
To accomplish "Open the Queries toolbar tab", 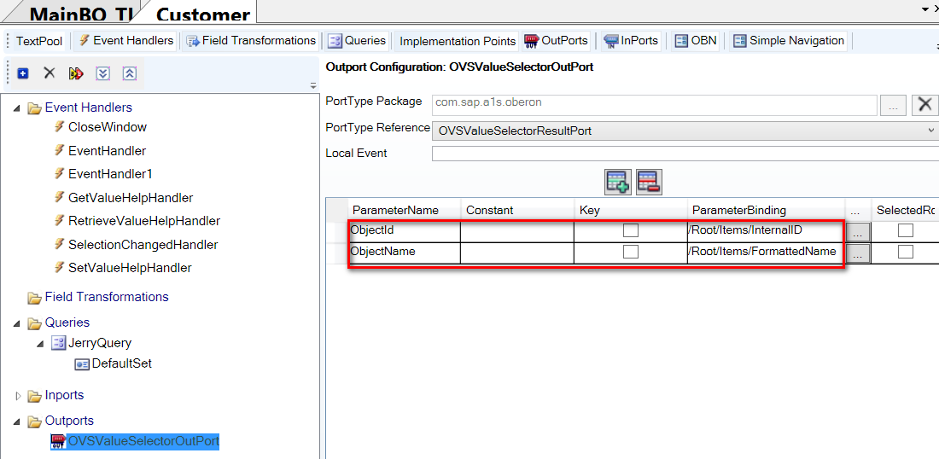I will click(357, 41).
